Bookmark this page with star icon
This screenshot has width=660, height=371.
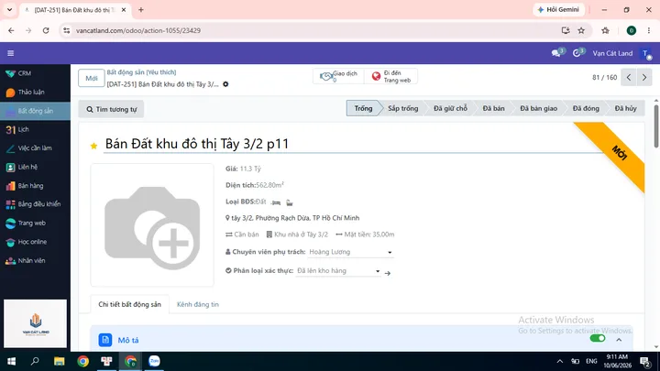point(581,30)
